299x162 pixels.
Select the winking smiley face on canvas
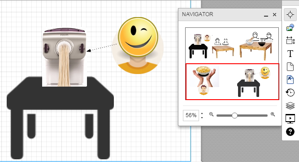[138, 37]
